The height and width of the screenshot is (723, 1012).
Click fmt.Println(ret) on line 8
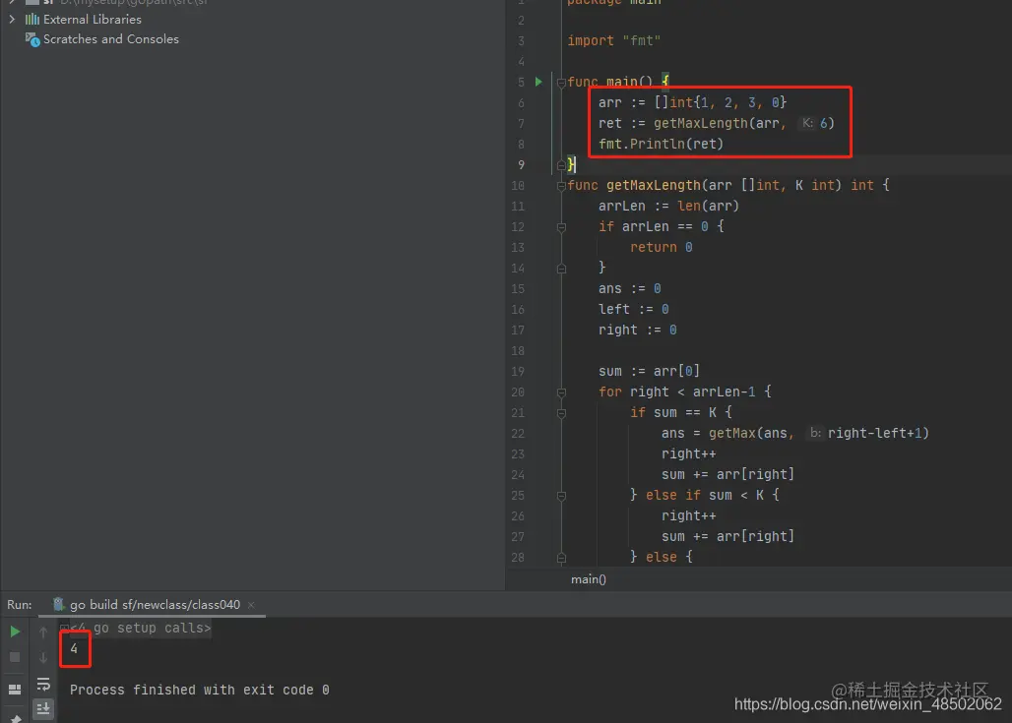pyautogui.click(x=661, y=144)
